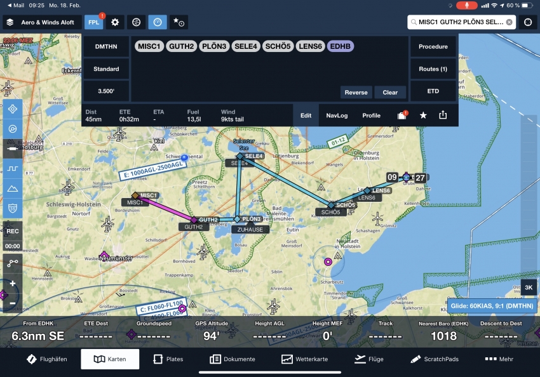This screenshot has width=540, height=377.
Task: Show the route Profile view
Action: [371, 116]
